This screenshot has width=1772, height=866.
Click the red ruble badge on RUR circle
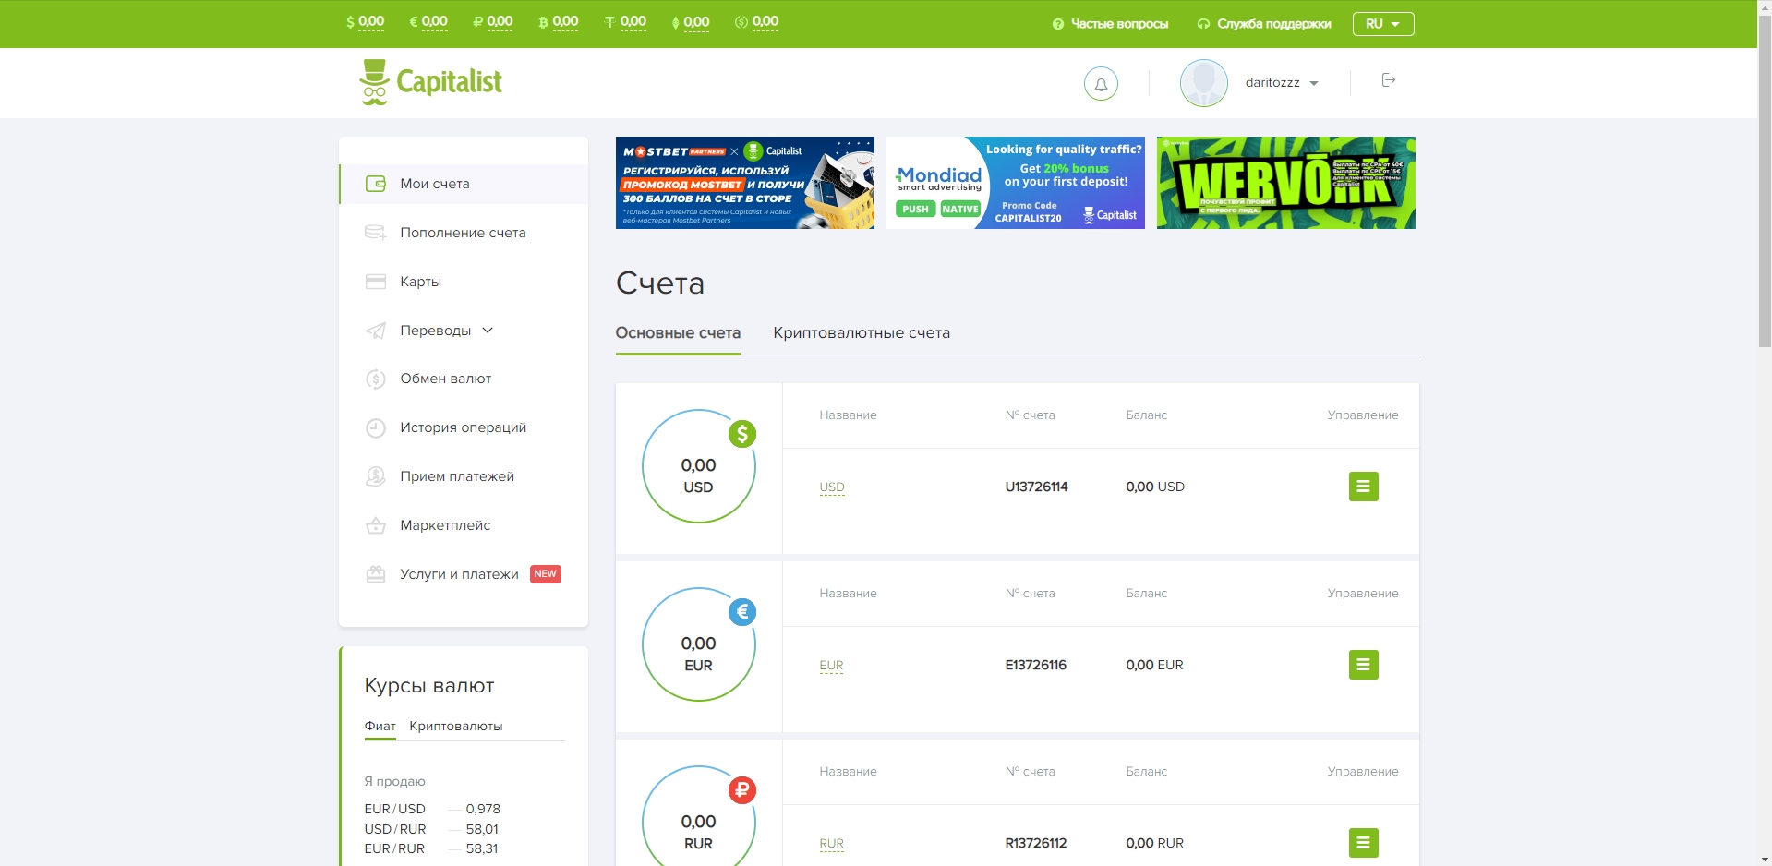pyautogui.click(x=742, y=790)
